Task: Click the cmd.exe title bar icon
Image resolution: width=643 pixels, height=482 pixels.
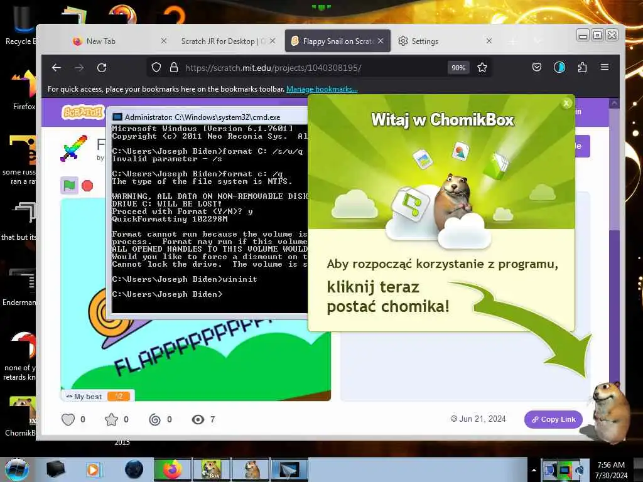Action: 117,117
